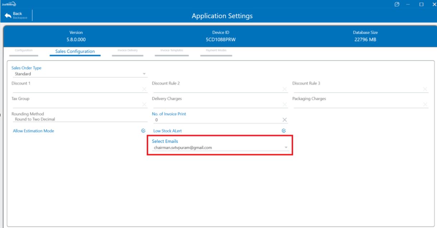Expand the Select Emails dropdown
Image resolution: width=437 pixels, height=228 pixels.
286,147
